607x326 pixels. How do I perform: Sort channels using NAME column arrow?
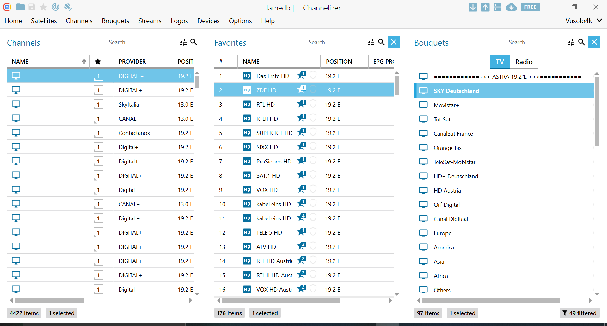tap(84, 62)
